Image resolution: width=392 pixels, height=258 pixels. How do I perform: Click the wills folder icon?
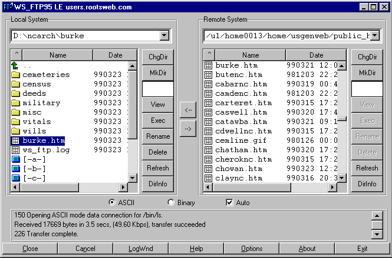click(16, 131)
